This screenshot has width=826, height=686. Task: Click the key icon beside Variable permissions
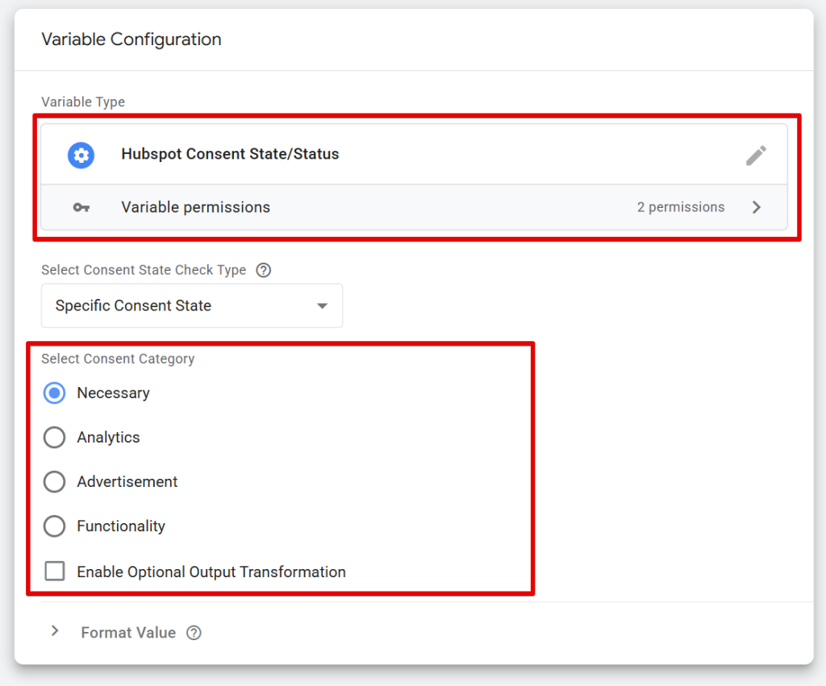[81, 207]
